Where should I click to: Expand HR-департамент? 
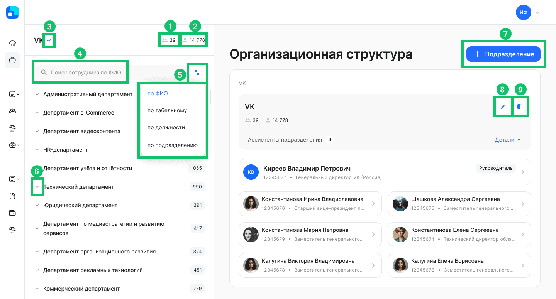click(37, 150)
